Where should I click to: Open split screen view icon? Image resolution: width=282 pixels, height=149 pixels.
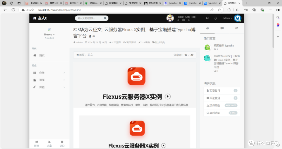[x=238, y=10]
